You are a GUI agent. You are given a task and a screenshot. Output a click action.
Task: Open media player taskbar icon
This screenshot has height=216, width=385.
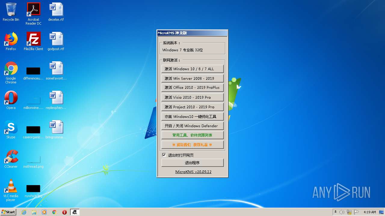pyautogui.click(x=44, y=212)
